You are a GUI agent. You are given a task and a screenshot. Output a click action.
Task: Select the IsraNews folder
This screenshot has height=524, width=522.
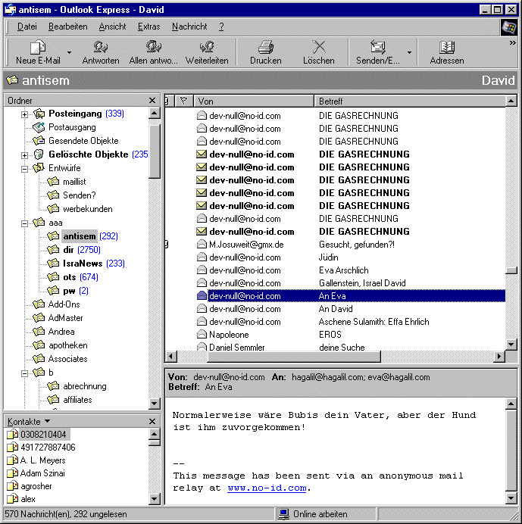pyautogui.click(x=83, y=264)
